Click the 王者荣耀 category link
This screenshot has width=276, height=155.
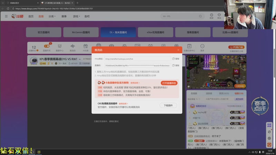click(85, 63)
